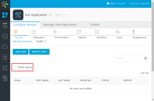Open the cloud environment dropdown in header
The width and height of the screenshot is (154, 101).
coord(116,4)
